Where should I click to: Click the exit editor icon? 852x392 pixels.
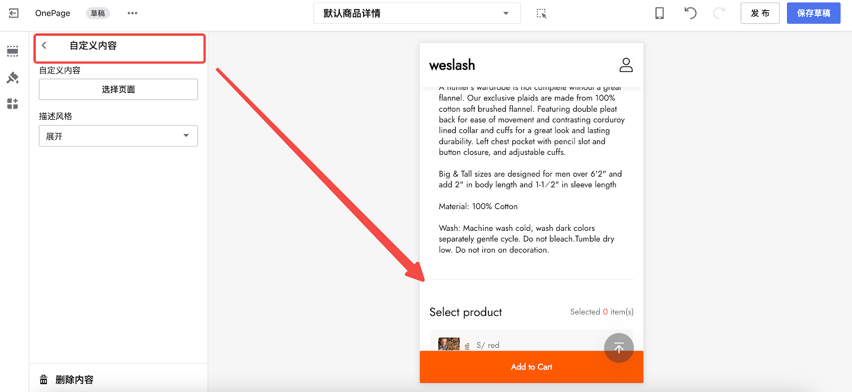[14, 13]
